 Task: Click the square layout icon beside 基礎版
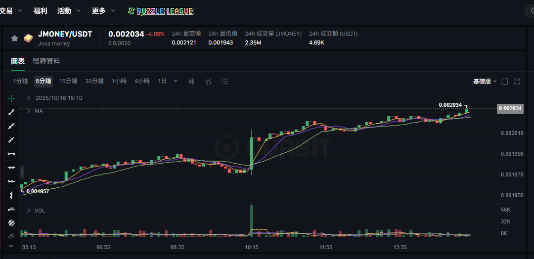[x=505, y=82]
